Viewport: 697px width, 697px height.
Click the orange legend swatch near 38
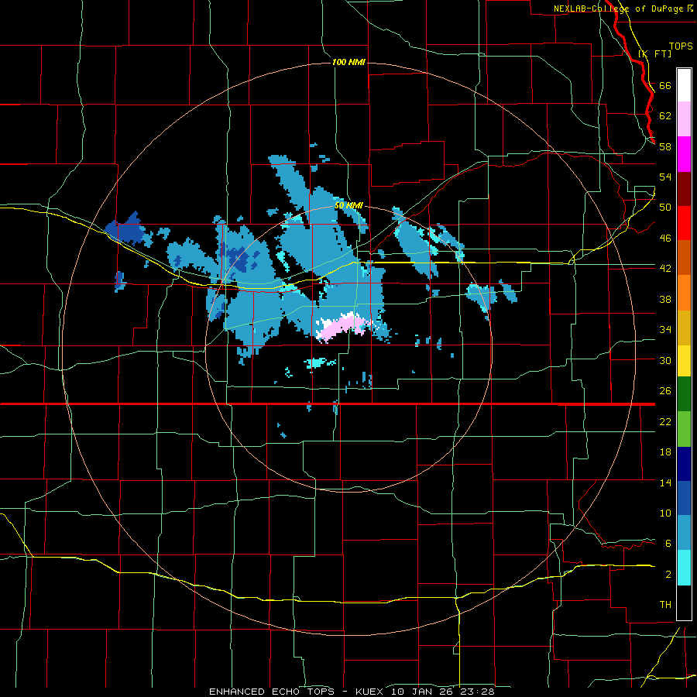click(684, 293)
